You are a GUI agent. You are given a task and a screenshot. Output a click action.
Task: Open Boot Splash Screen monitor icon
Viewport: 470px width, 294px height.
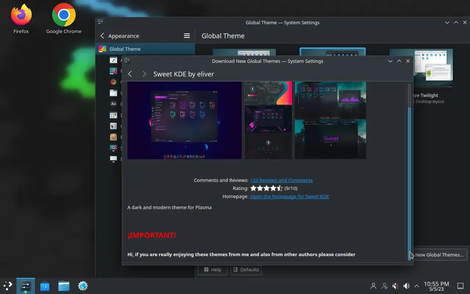(113, 159)
